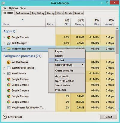Switch to the Services tab

point(79,13)
